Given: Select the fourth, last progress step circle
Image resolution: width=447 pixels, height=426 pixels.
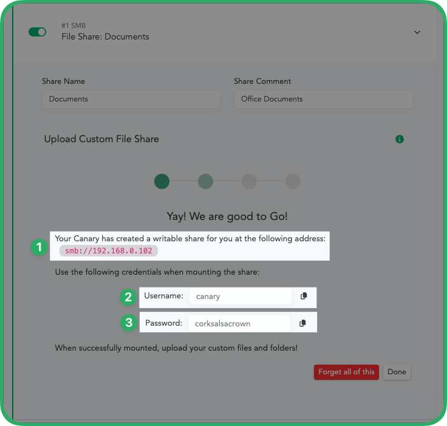Looking at the screenshot, I should pos(293,181).
